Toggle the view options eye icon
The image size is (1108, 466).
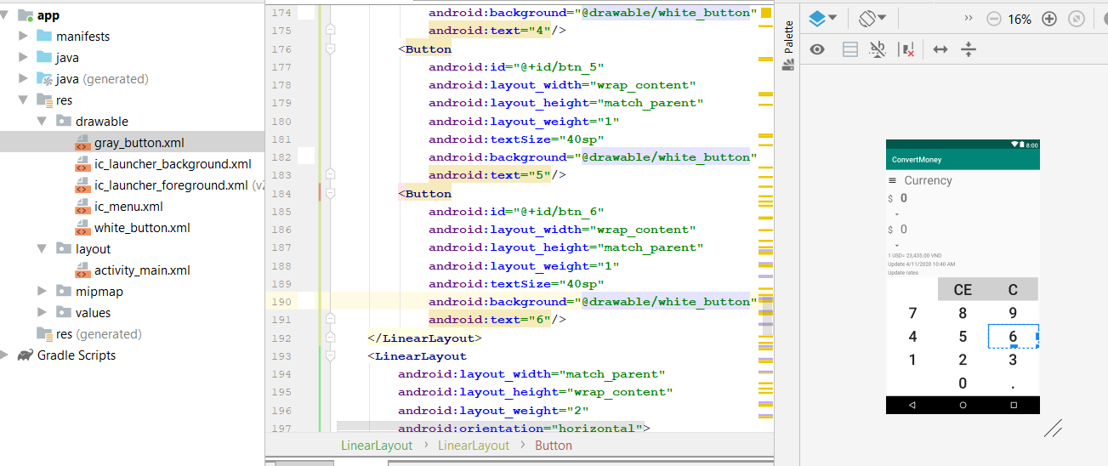(x=817, y=49)
